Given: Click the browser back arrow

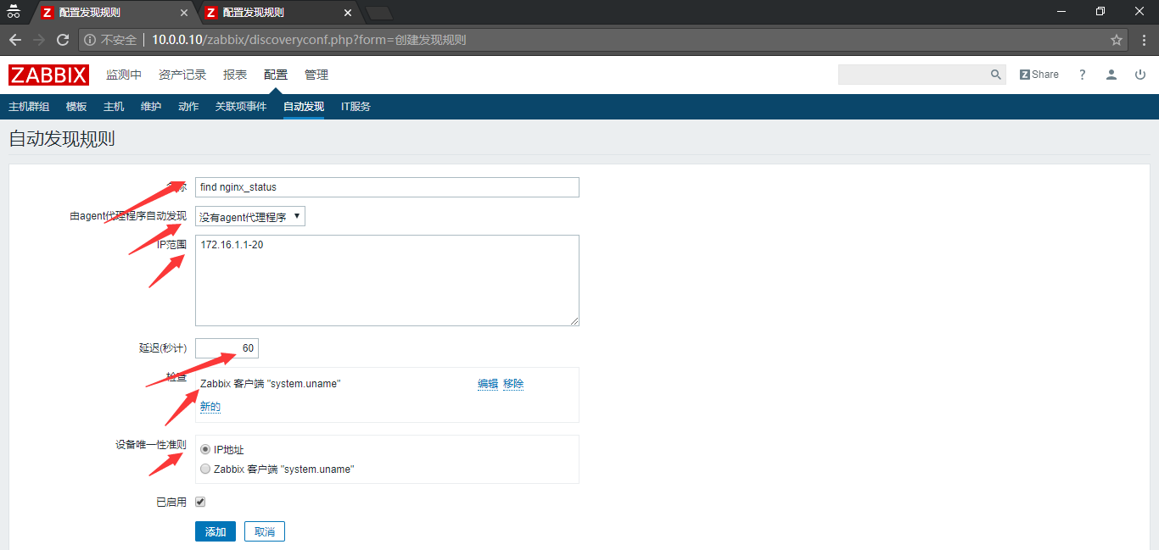Looking at the screenshot, I should click(14, 40).
